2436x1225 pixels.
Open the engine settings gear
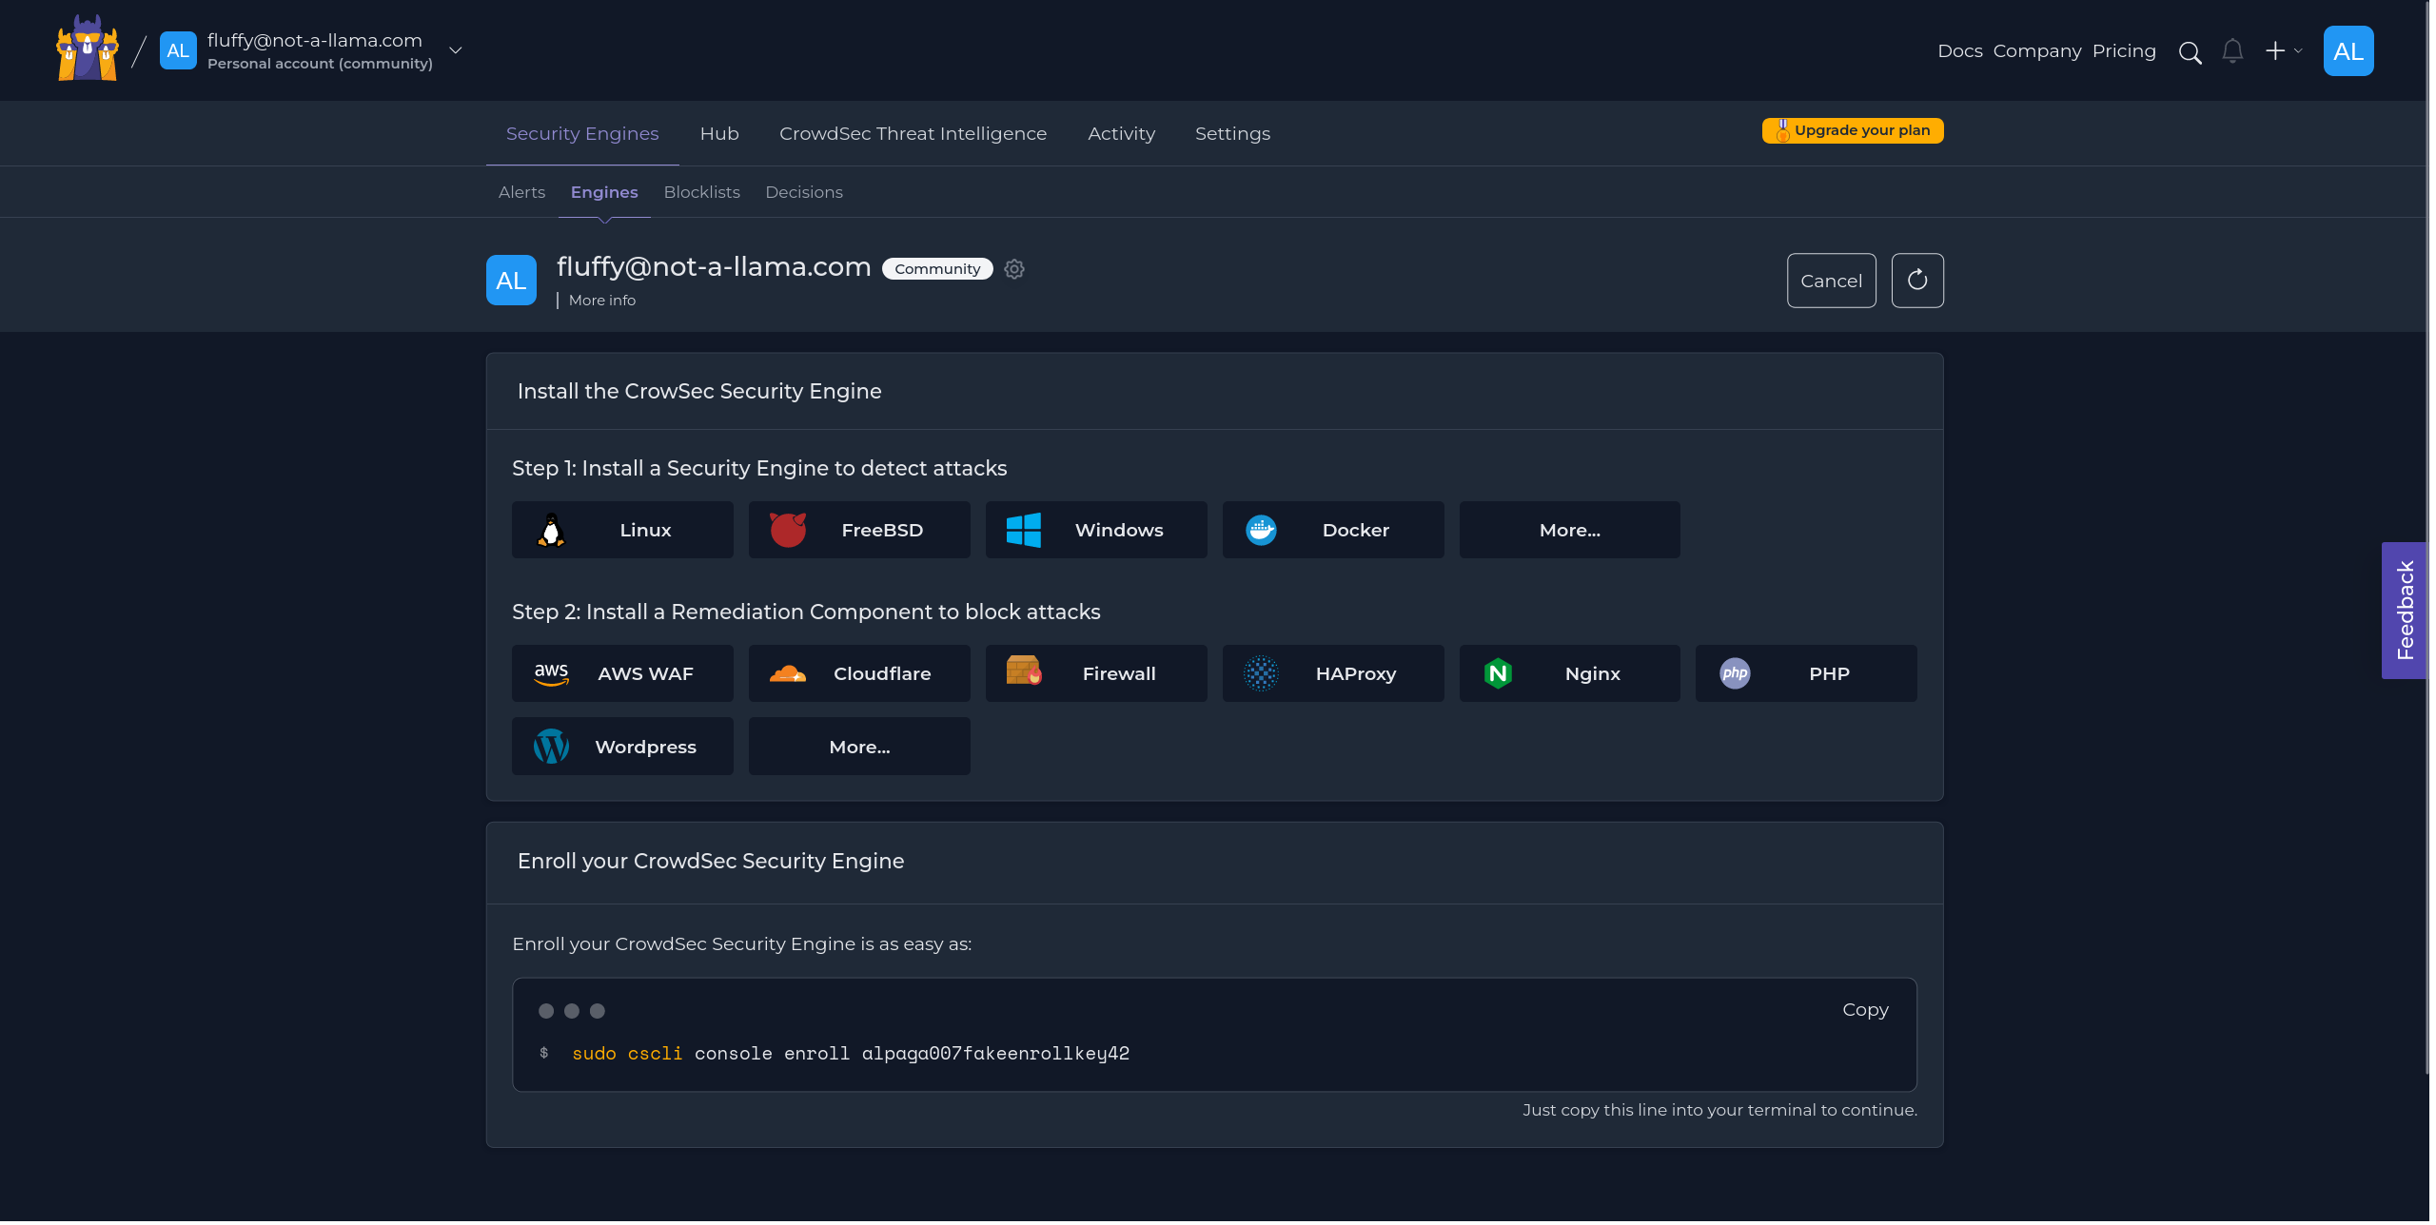[x=1013, y=269]
